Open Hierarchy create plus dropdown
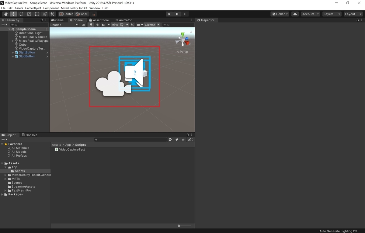This screenshot has height=233, width=365. coord(5,25)
